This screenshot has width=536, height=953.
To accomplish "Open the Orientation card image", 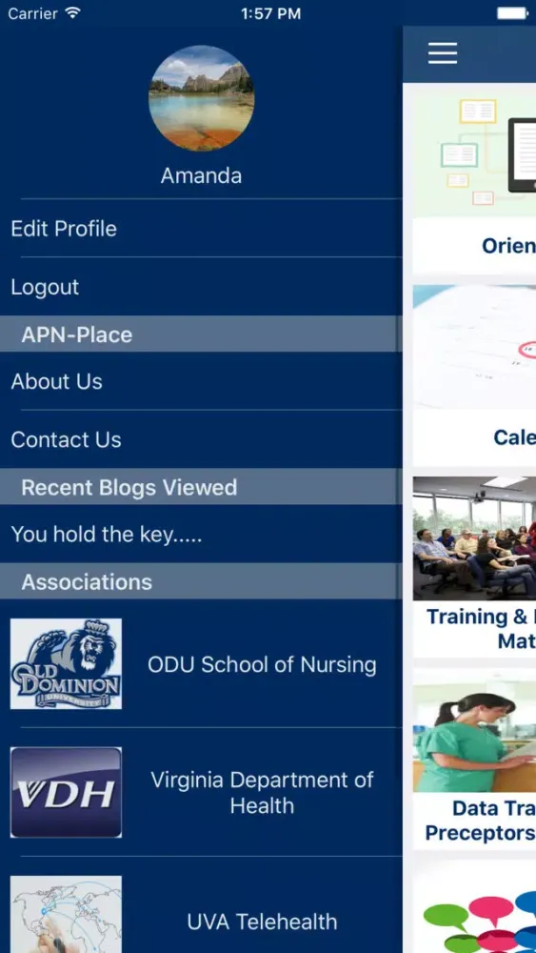I will (474, 153).
